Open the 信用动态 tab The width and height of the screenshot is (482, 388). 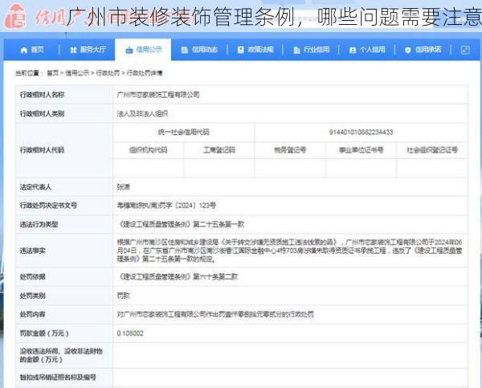point(199,50)
